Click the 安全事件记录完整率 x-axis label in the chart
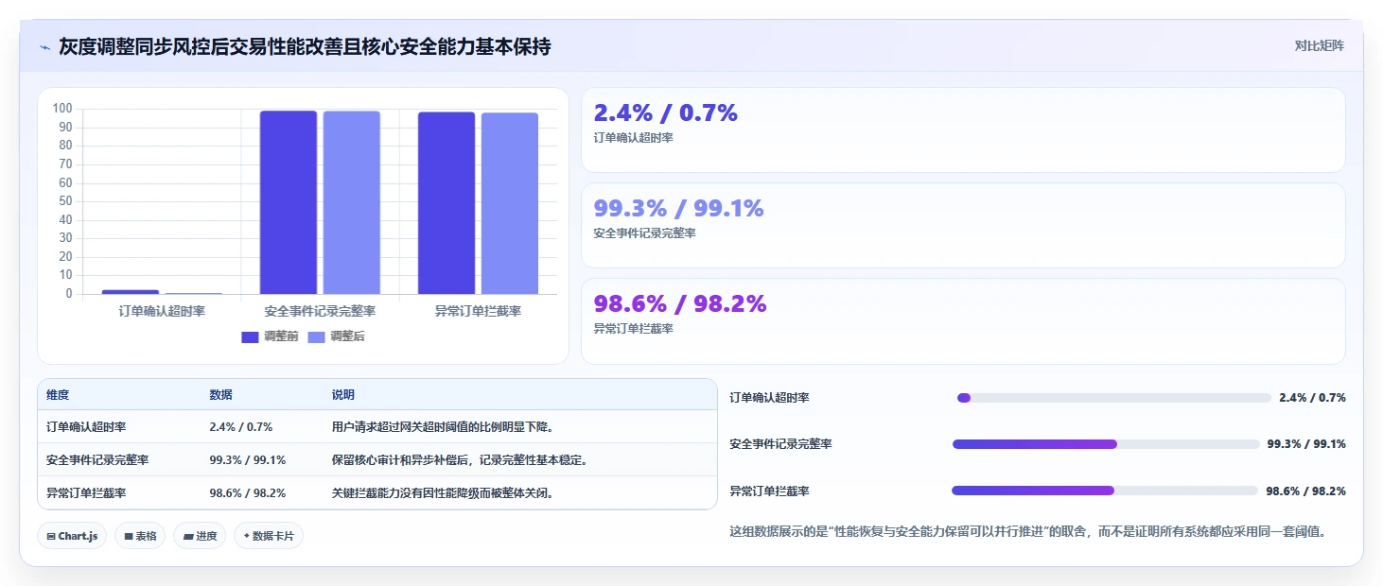 coord(321,311)
